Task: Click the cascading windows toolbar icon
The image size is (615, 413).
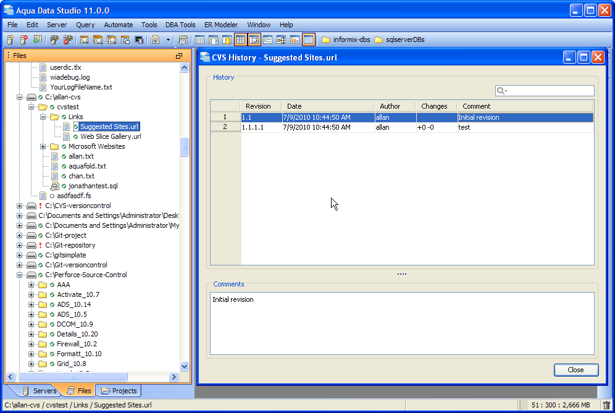Action: 125,40
